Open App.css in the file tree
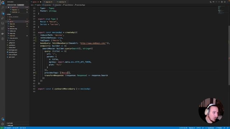The image size is (230, 129). point(12,24)
